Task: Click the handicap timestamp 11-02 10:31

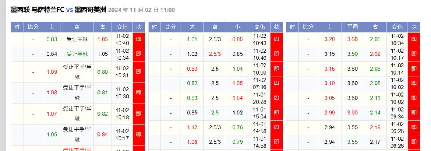Action: tap(122, 72)
